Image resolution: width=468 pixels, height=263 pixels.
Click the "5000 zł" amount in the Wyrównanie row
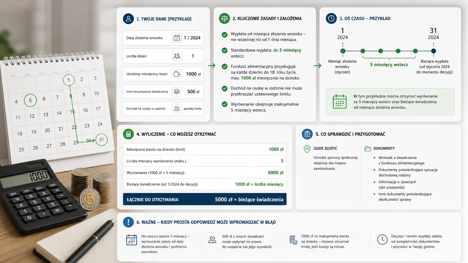point(275,173)
